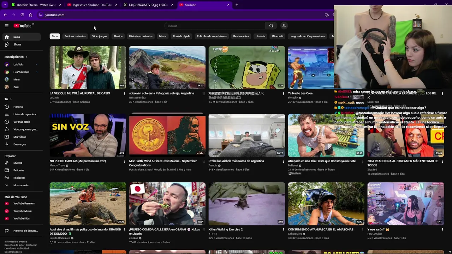Open Películas under Explorar
Image resolution: width=452 pixels, height=254 pixels.
pyautogui.click(x=22, y=170)
